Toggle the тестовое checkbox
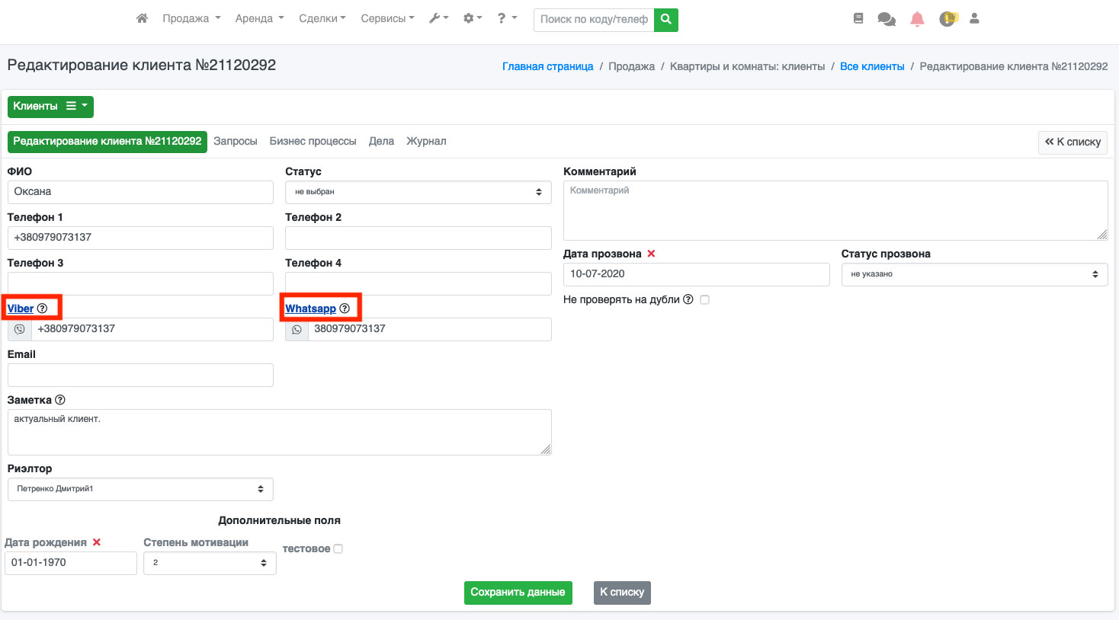The height and width of the screenshot is (620, 1119). pyautogui.click(x=338, y=548)
